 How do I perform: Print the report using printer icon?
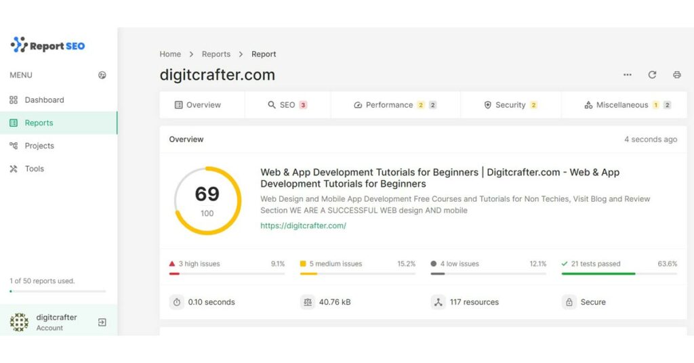coord(677,74)
